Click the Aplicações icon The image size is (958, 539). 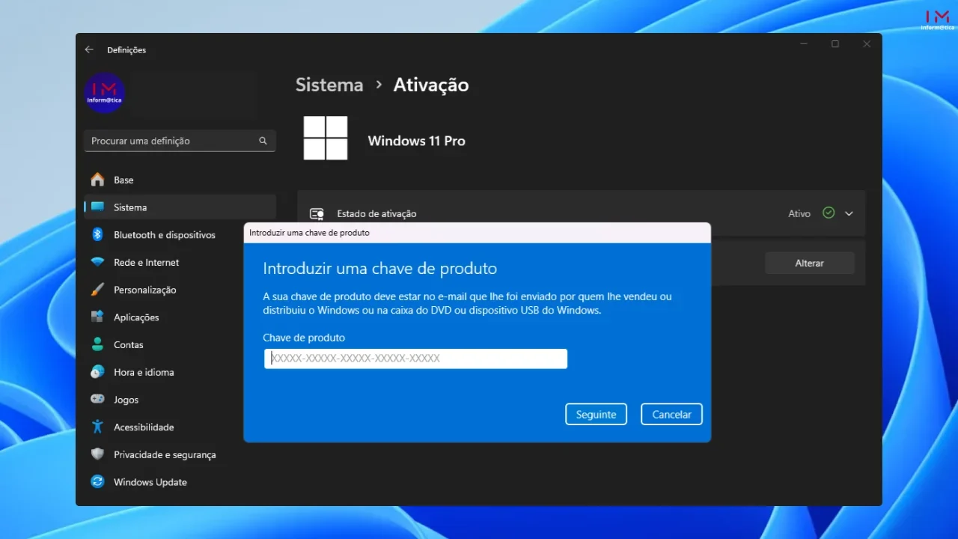pos(97,317)
